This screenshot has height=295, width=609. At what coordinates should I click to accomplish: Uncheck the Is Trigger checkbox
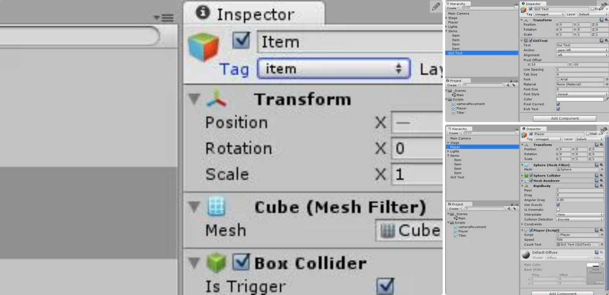point(385,286)
